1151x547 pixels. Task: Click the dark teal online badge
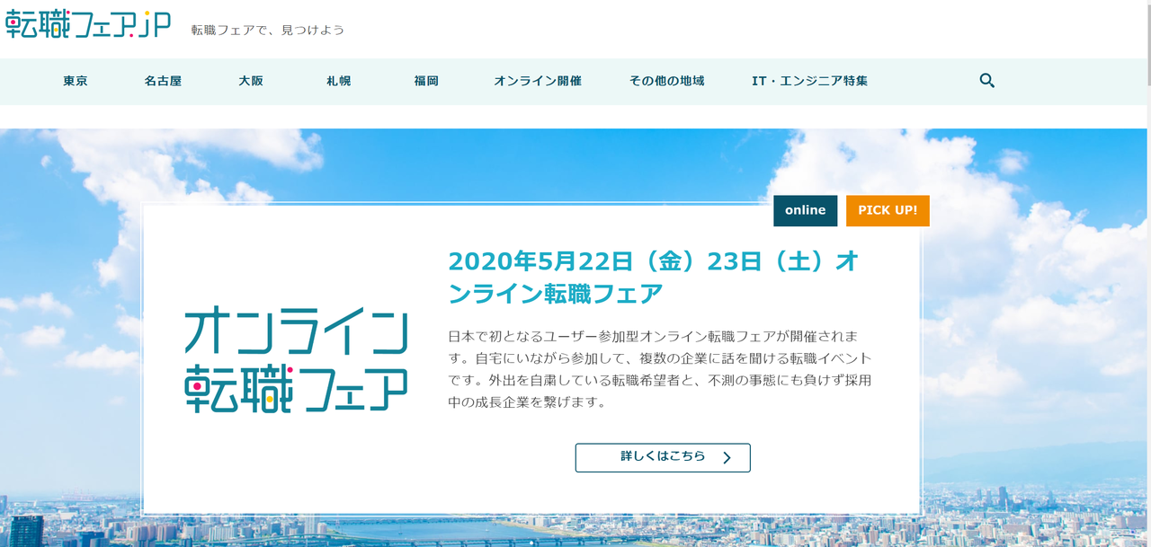click(805, 210)
